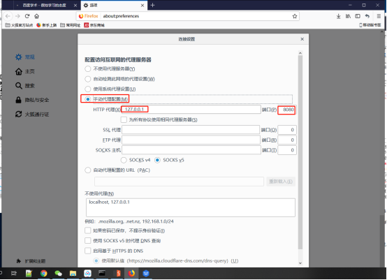
Task: Click the SSL 代理 port field
Action: [287, 130]
